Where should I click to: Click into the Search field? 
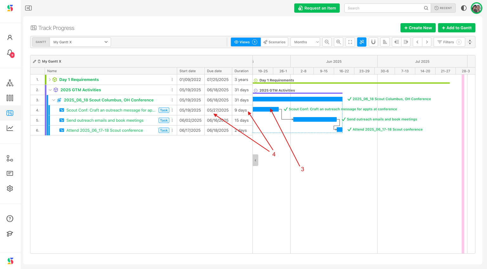click(384, 8)
